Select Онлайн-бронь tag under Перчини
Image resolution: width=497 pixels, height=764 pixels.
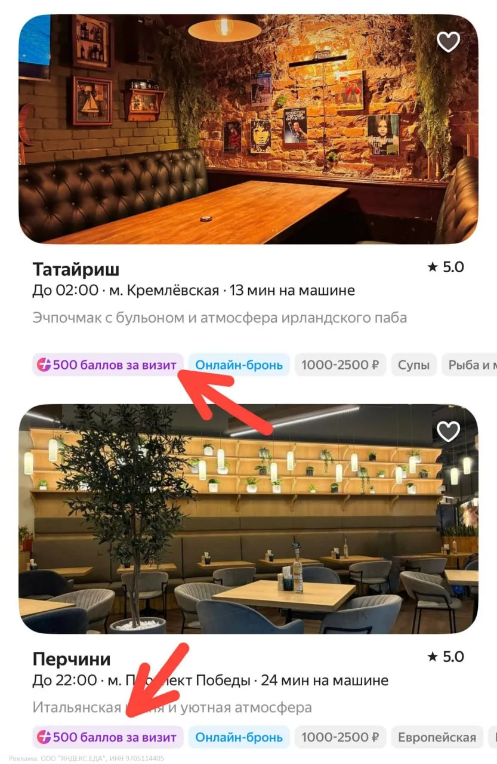pyautogui.click(x=239, y=737)
